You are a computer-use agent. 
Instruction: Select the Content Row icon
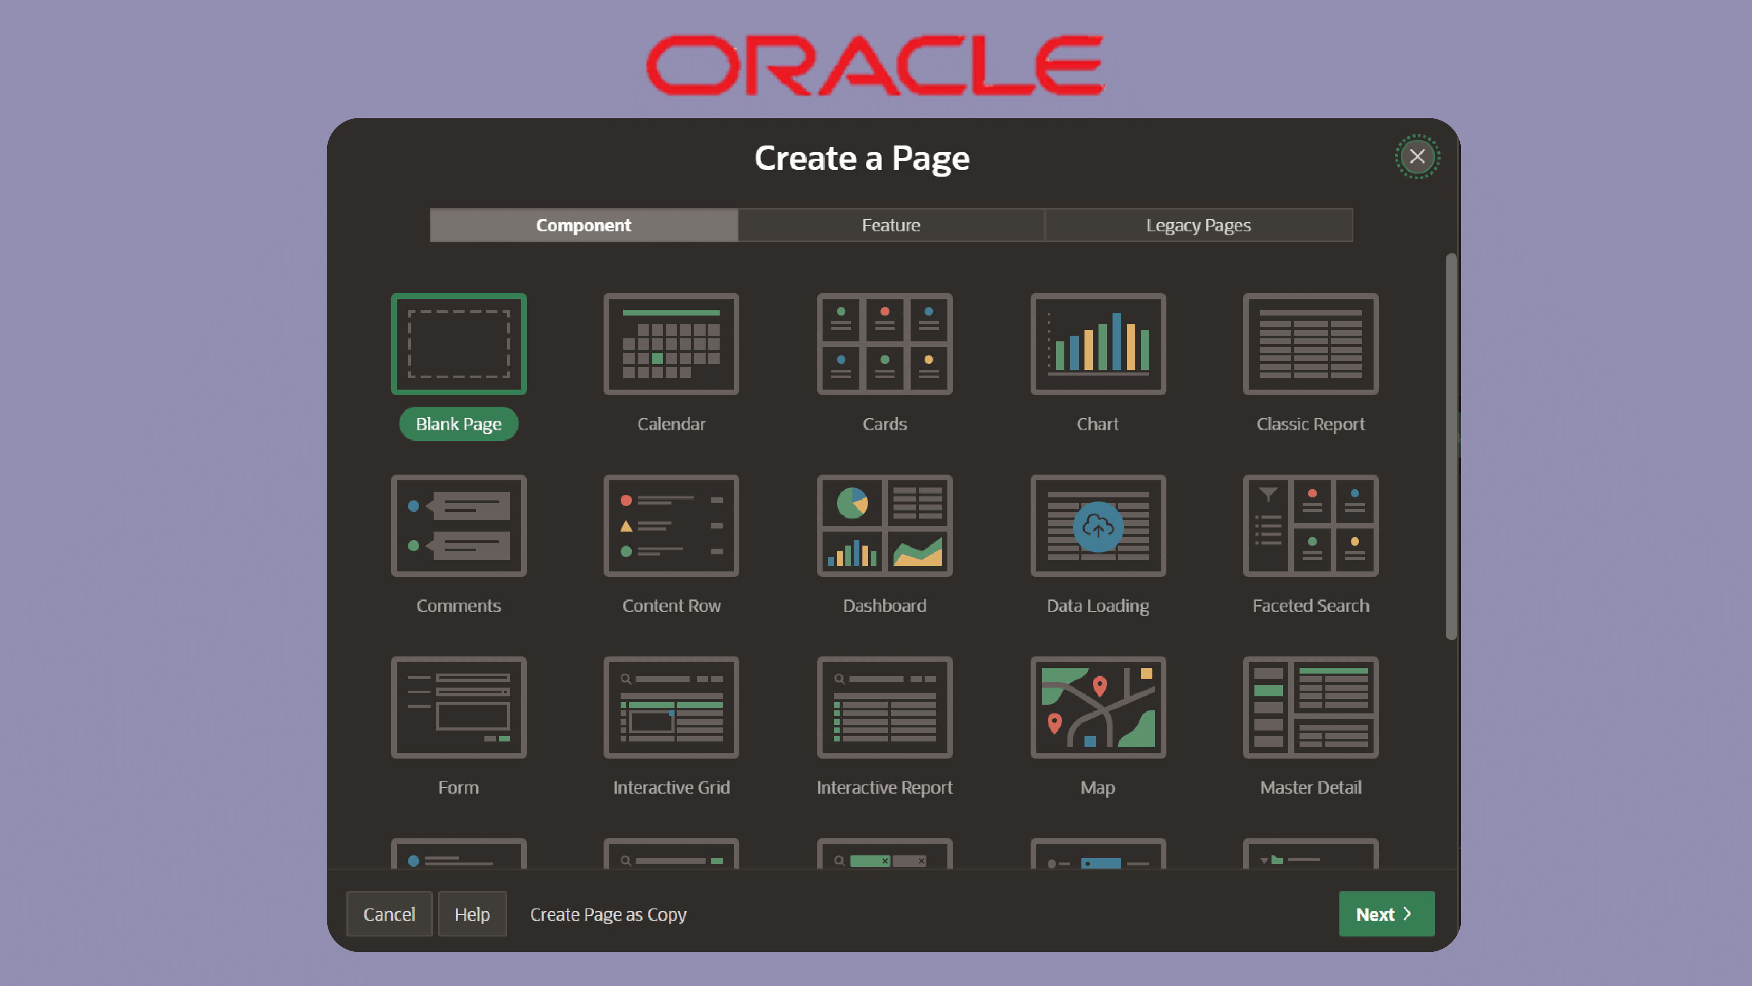click(x=671, y=525)
